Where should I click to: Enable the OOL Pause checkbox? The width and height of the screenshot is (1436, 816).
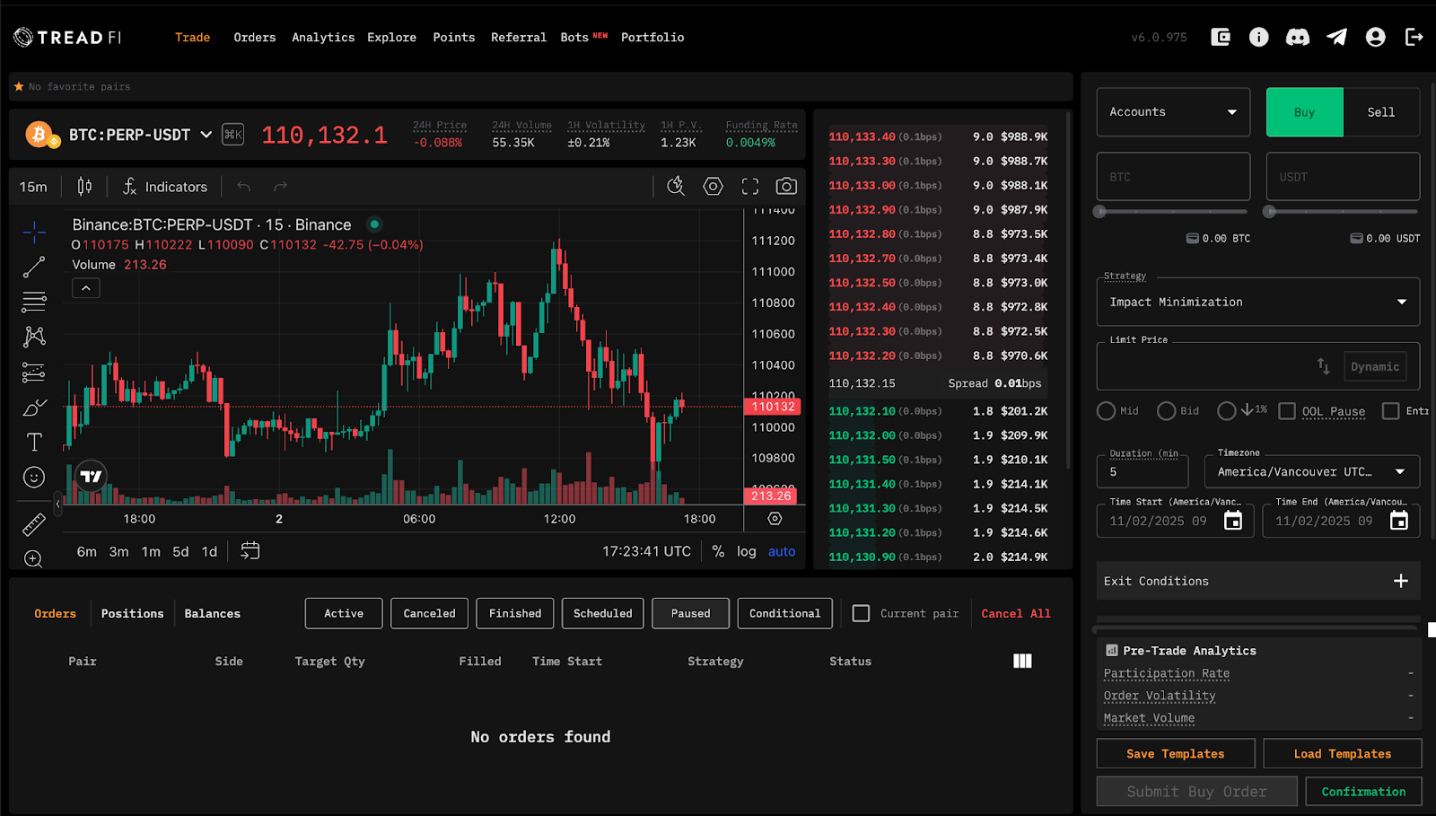1287,411
